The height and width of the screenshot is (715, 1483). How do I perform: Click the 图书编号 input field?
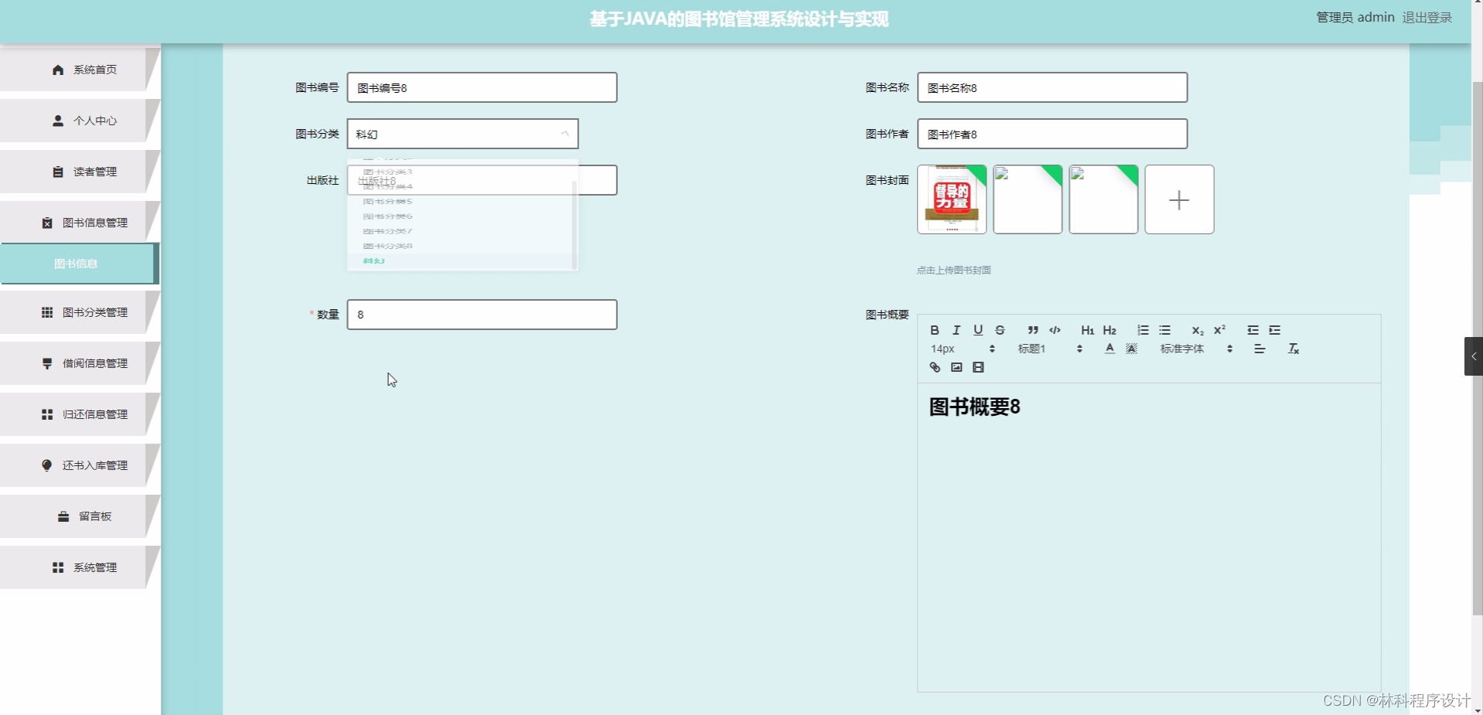pyautogui.click(x=482, y=87)
